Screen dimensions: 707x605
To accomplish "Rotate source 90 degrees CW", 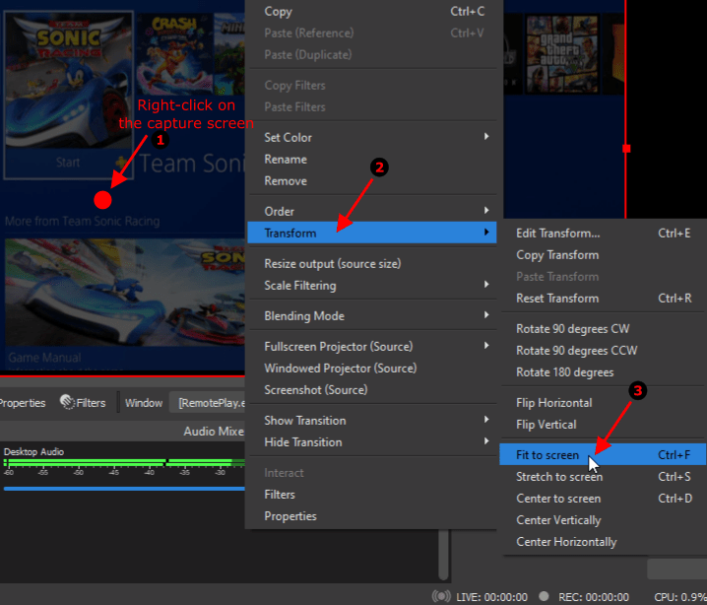I will point(603,329).
